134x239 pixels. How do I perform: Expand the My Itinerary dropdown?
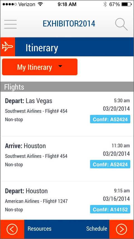(x=40, y=67)
